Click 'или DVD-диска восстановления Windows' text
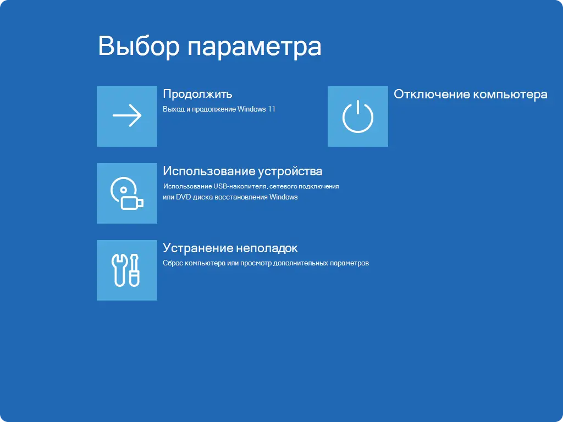 click(x=230, y=197)
